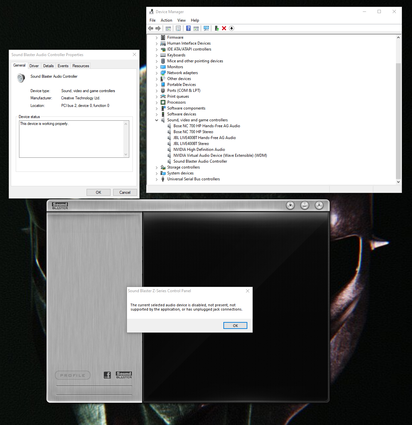Viewport: 412px width, 425px height.
Task: Open the File menu in Device Manager
Action: [x=153, y=20]
